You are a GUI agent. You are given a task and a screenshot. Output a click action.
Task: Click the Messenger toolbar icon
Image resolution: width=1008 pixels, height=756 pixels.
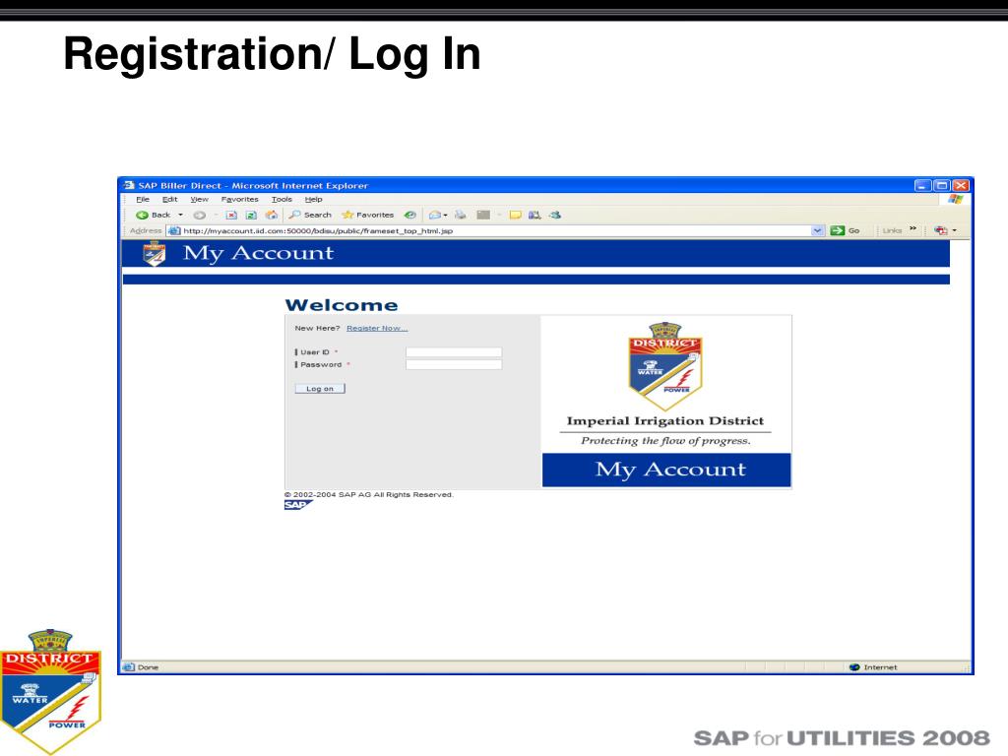pos(555,215)
